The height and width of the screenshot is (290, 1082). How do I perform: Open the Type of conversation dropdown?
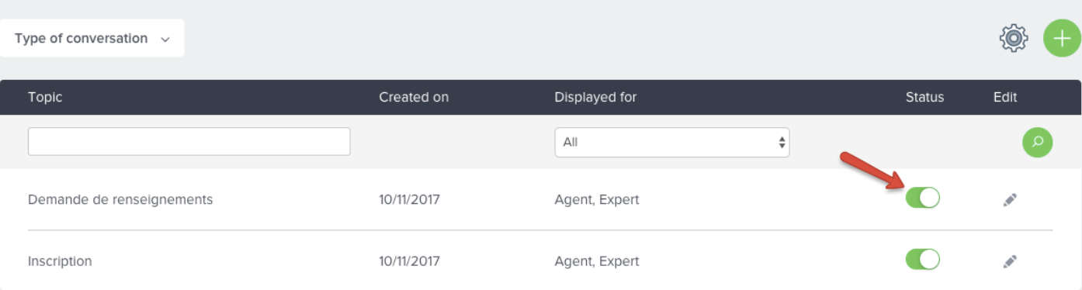click(x=92, y=38)
